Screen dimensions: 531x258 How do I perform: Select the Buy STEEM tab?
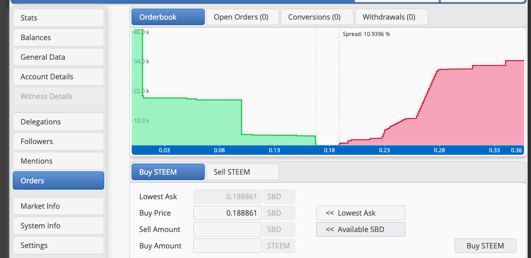pos(168,172)
